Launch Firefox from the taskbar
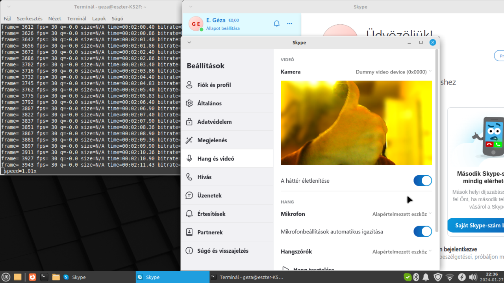This screenshot has height=283, width=504. (32, 277)
